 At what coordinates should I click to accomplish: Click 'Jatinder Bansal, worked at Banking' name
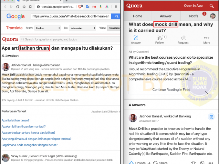pyautogui.click(x=165, y=116)
